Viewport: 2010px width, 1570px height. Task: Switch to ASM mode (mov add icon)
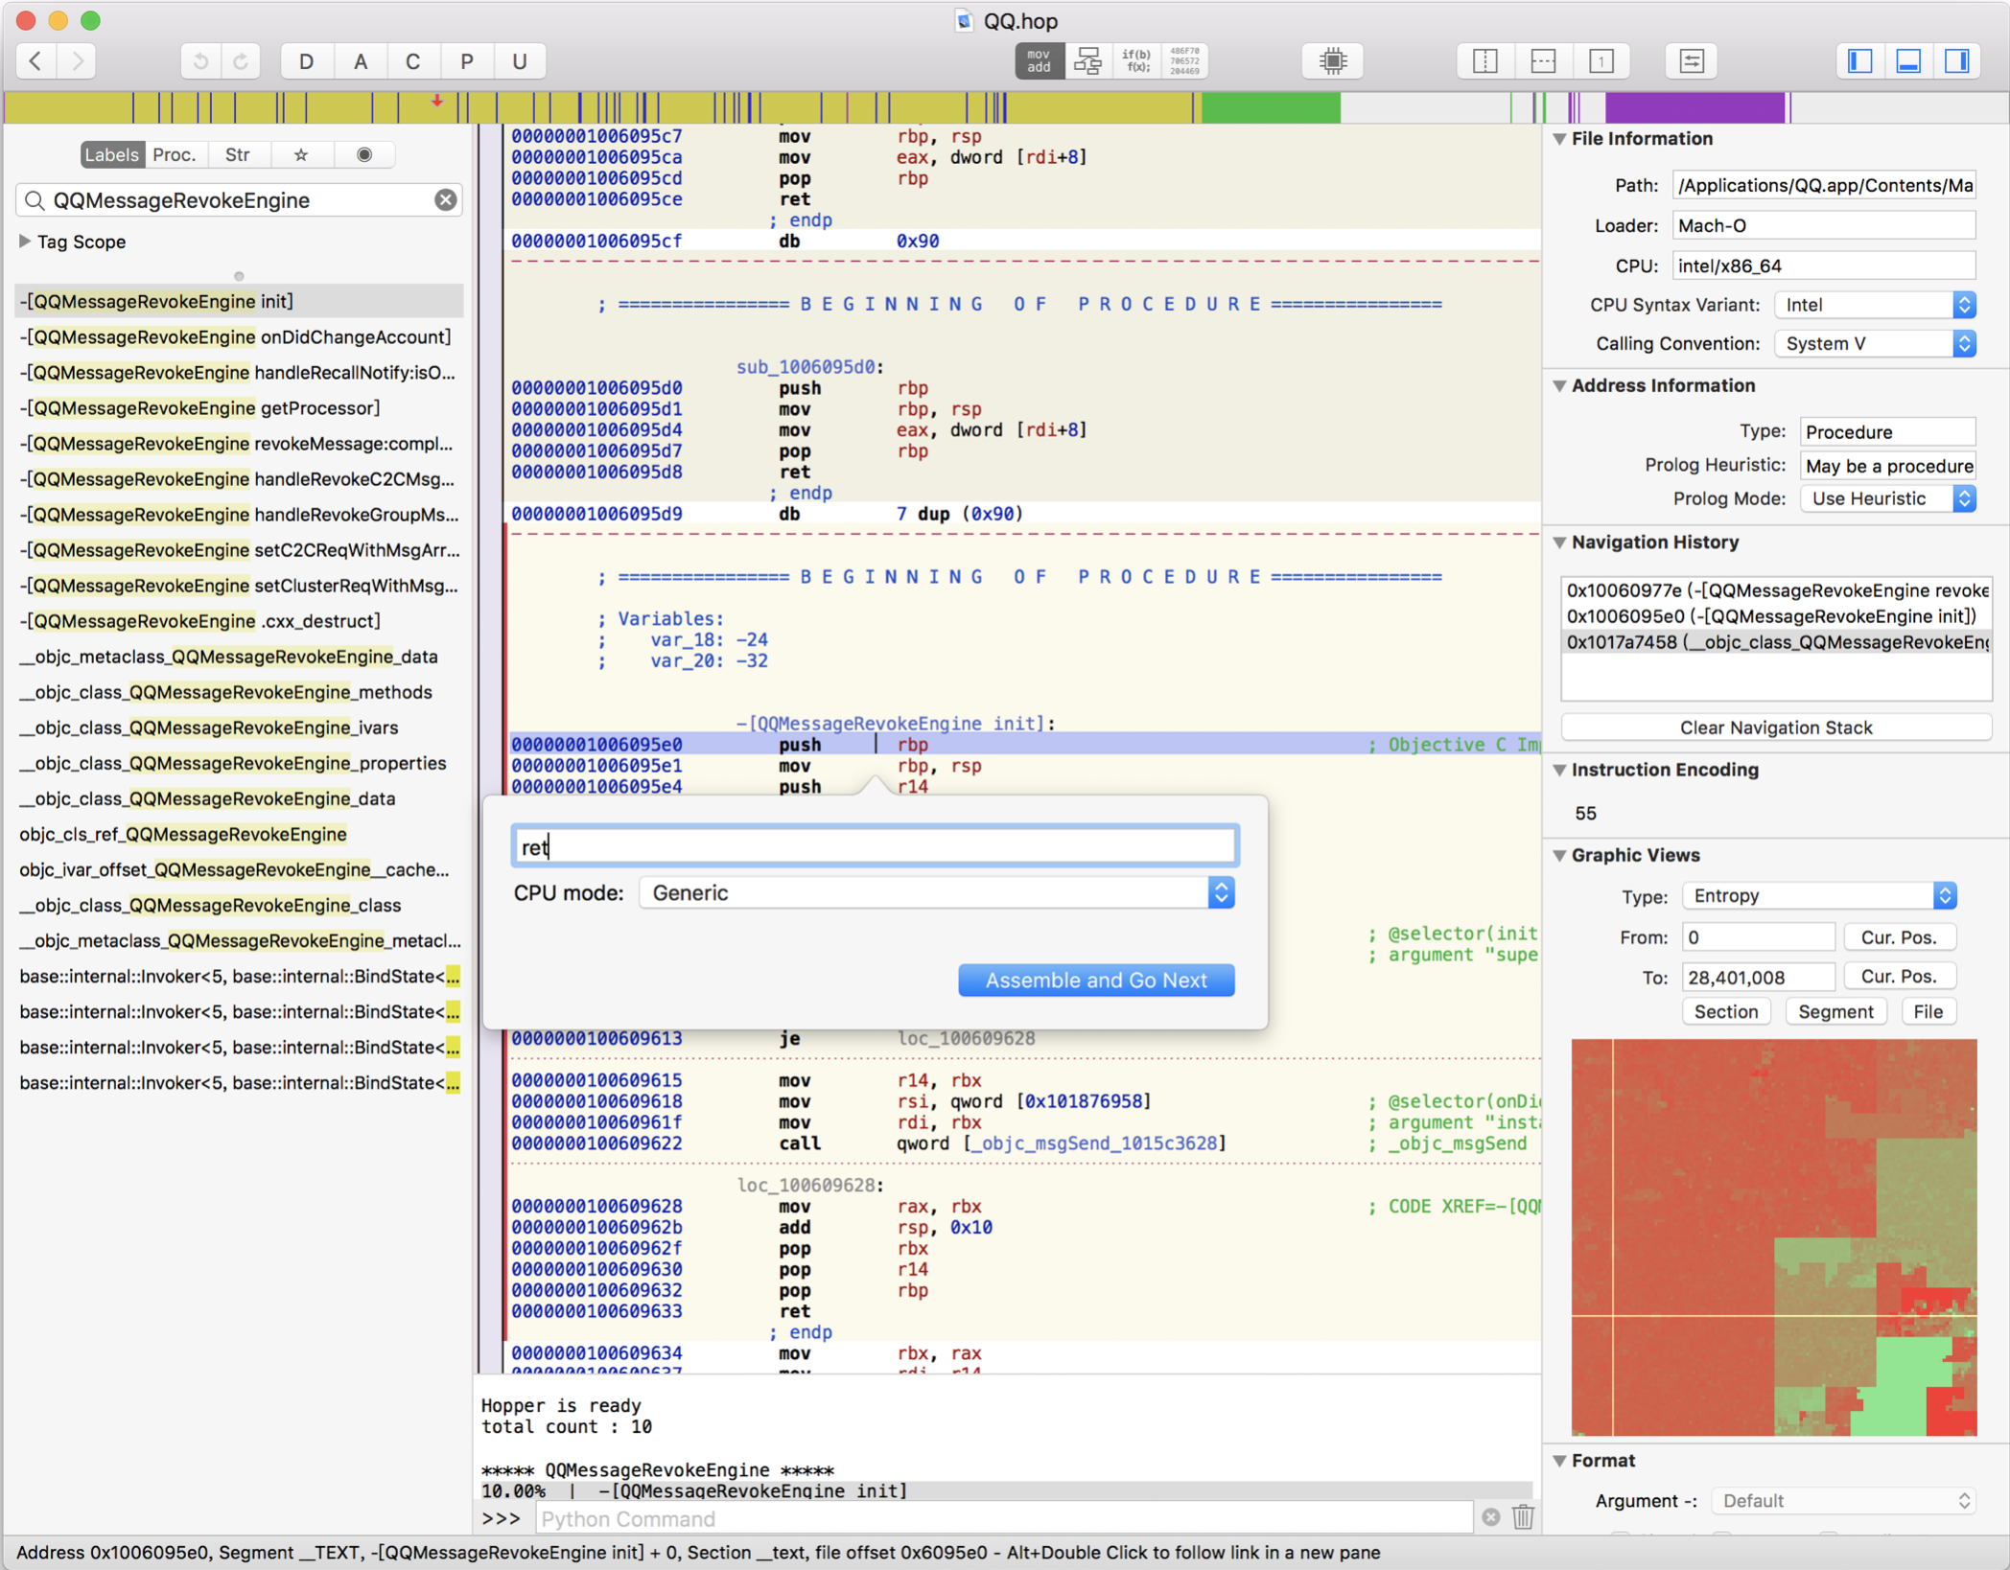pos(1040,61)
